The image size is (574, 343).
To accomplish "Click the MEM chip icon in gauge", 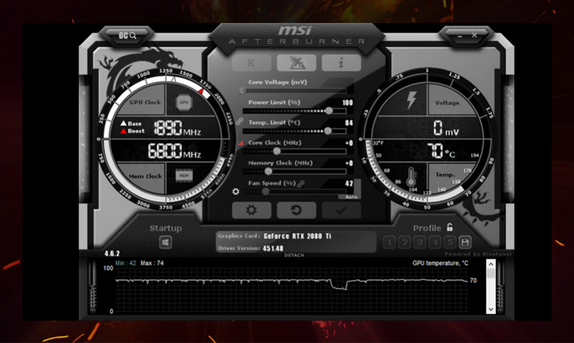I will pyautogui.click(x=184, y=175).
